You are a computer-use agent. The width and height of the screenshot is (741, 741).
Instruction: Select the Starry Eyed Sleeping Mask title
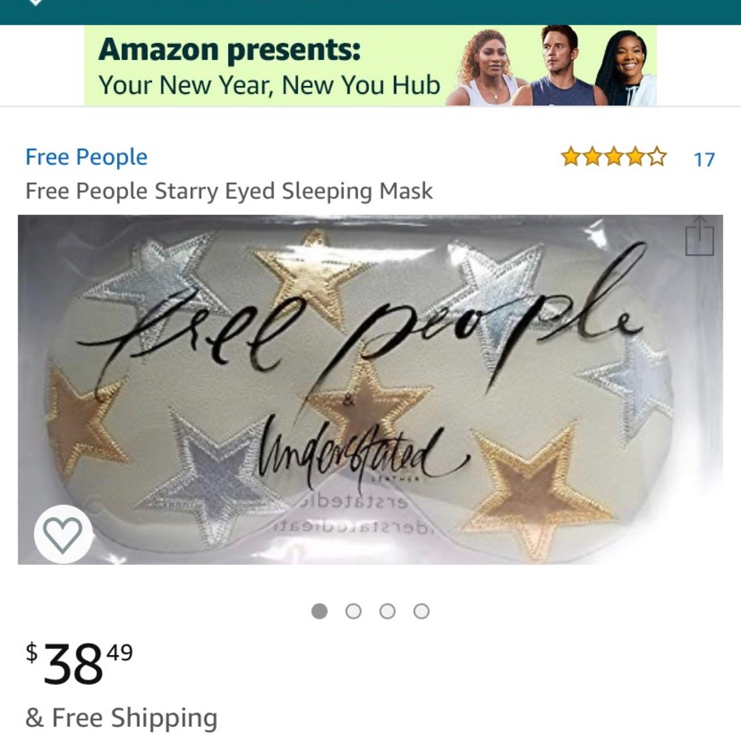point(230,191)
